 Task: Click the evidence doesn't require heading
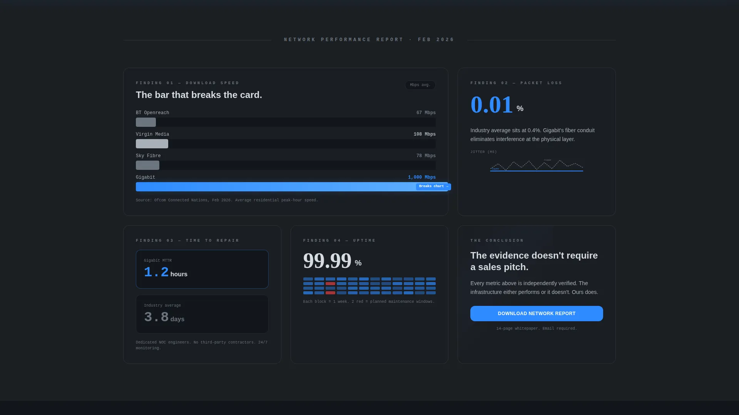pos(534,261)
